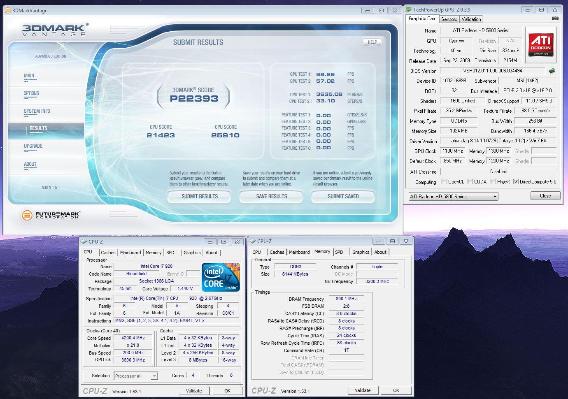568x399 pixels.
Task: Click OK in right CPU-Z window
Action: point(396,390)
